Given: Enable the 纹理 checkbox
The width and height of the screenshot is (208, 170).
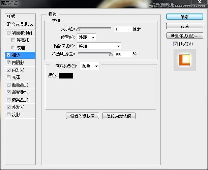Looking at the screenshot, I should 13,47.
